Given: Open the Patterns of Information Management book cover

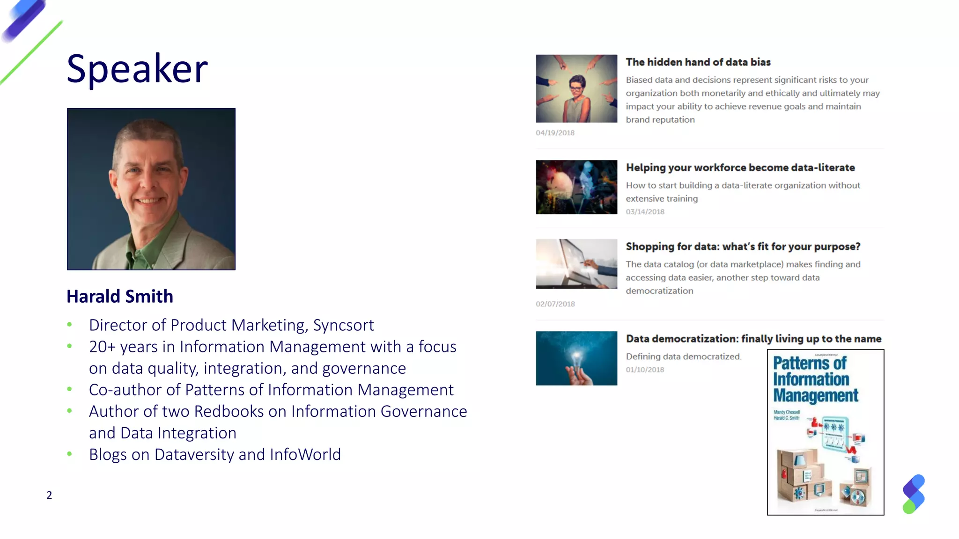Looking at the screenshot, I should click(x=825, y=432).
